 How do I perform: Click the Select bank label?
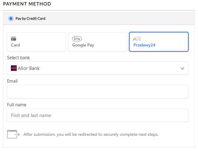19,57
